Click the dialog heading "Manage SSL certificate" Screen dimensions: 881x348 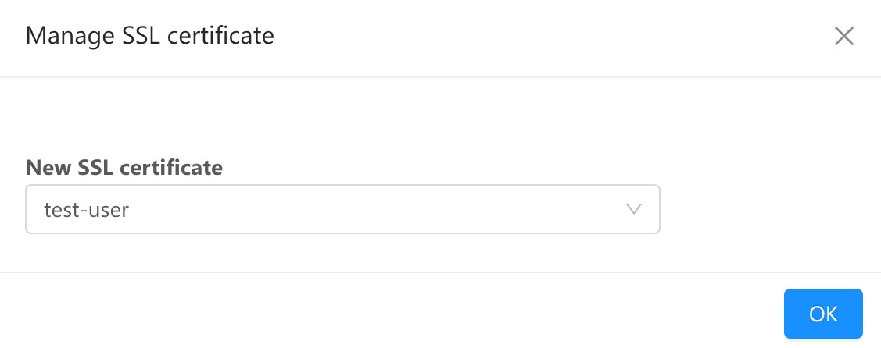150,36
